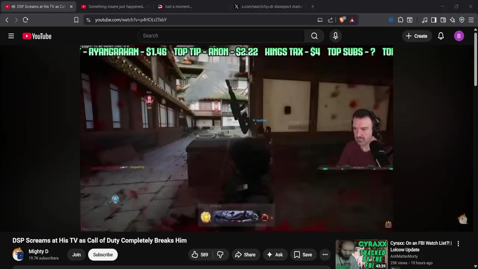Open the media control music note
Screen dimensions: 478x269
[x=425, y=20]
